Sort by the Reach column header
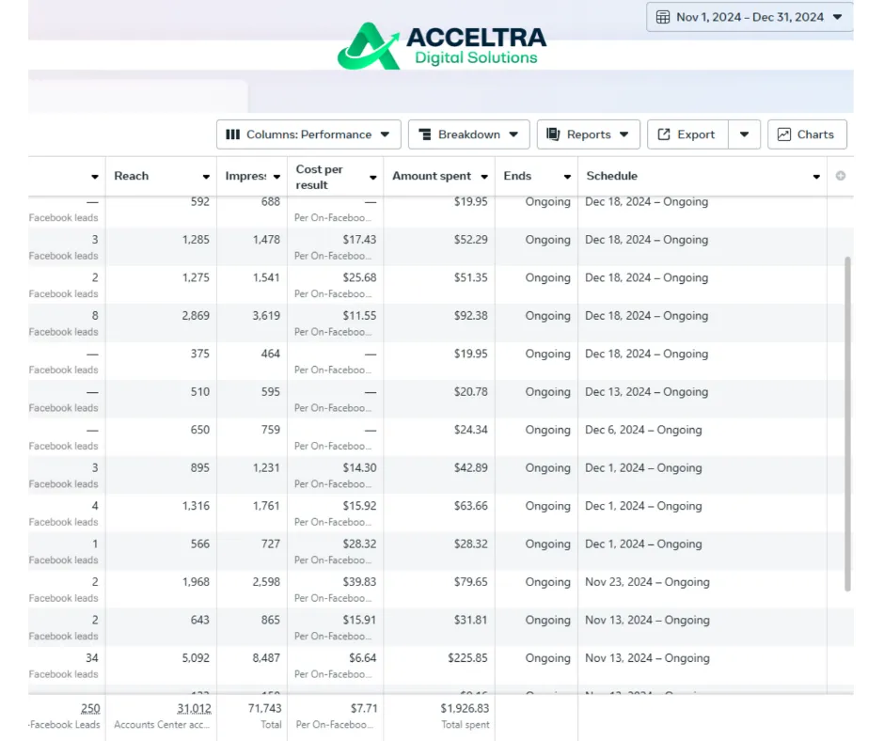The width and height of the screenshot is (884, 741). point(132,176)
